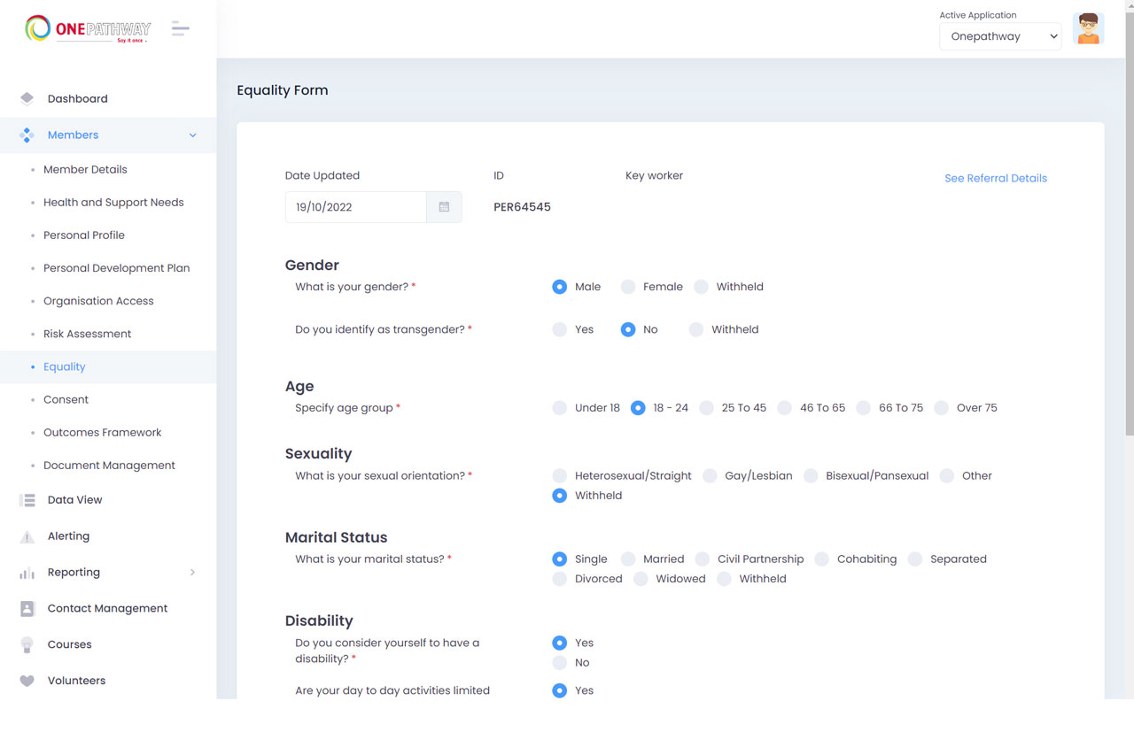Viewport: 1134px width, 755px height.
Task: Go to the Dashboard
Action: tap(77, 98)
